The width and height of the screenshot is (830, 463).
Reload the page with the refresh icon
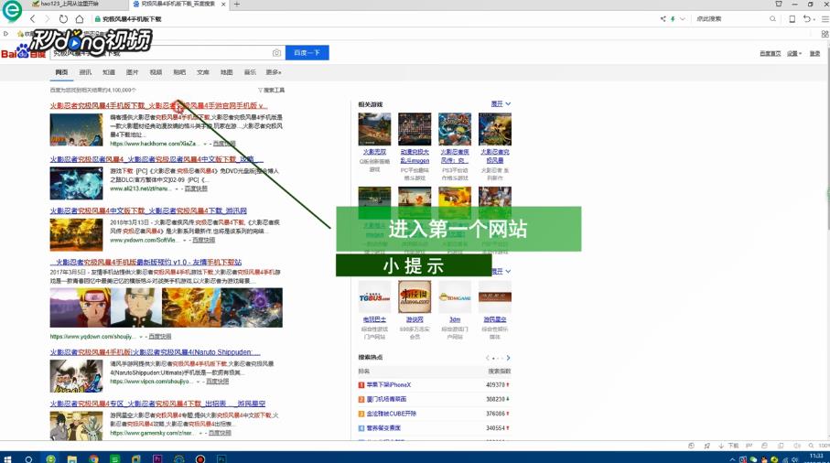pos(63,19)
